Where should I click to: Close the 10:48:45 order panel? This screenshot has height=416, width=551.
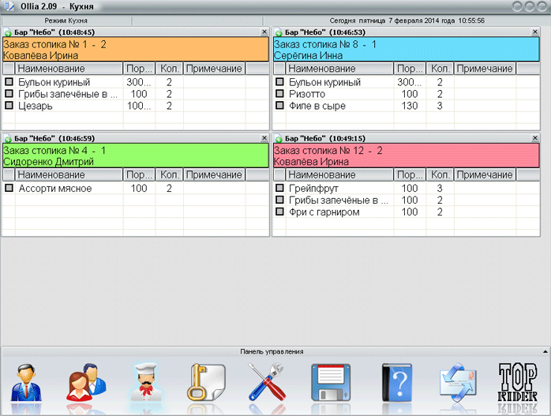(264, 32)
